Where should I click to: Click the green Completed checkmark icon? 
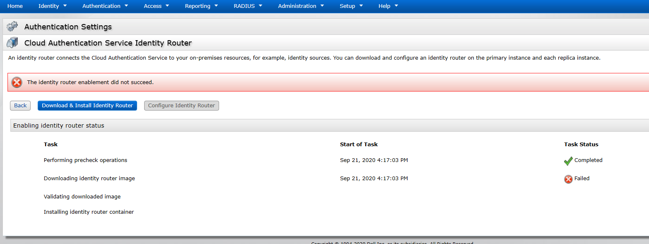pos(568,161)
